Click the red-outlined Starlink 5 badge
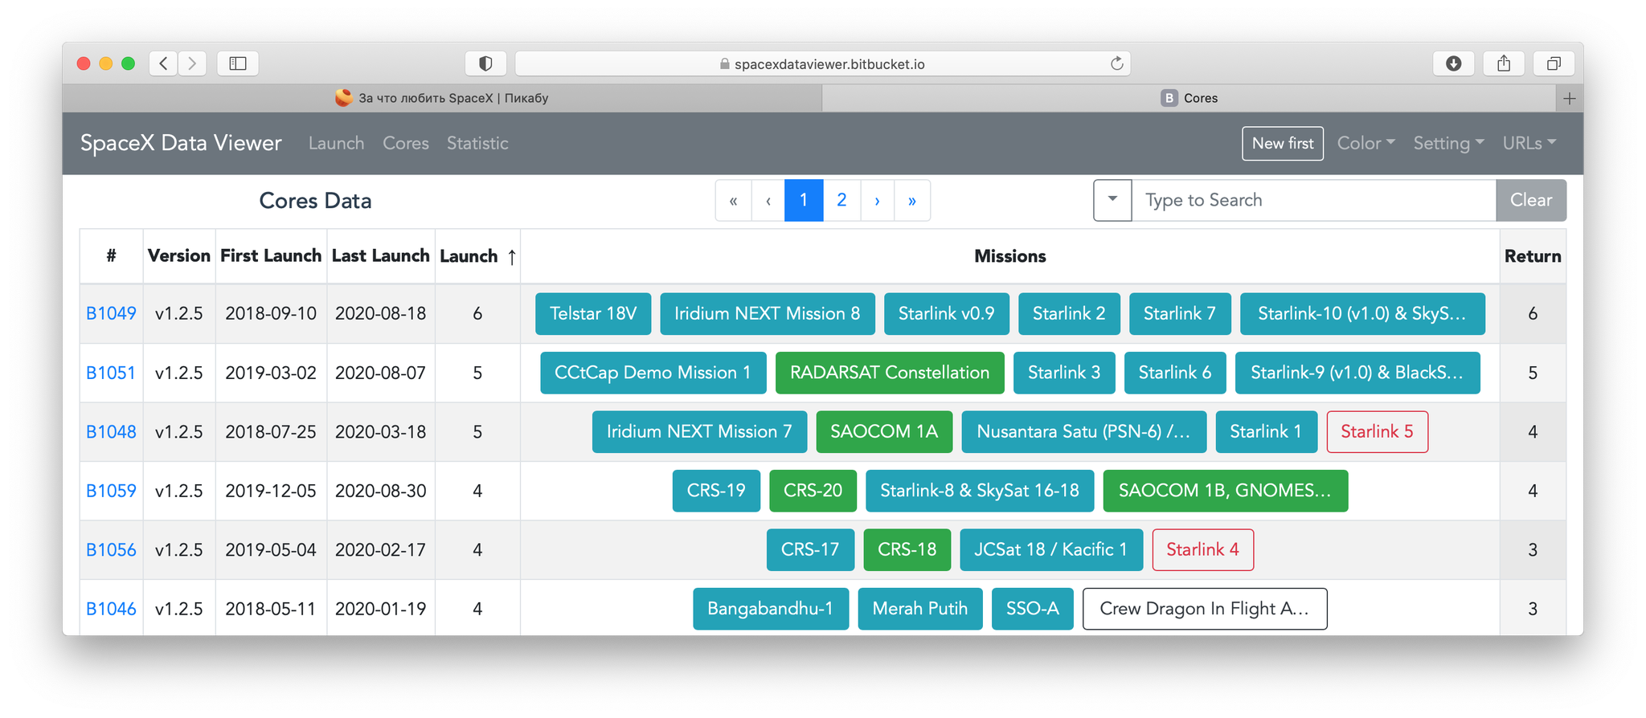The width and height of the screenshot is (1646, 718). [x=1377, y=431]
